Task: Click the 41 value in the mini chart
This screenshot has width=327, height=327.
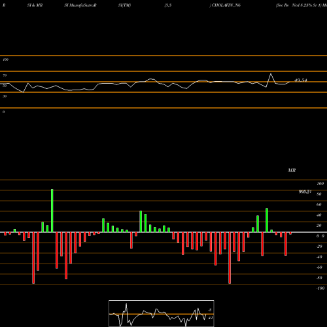Action: coord(210,318)
